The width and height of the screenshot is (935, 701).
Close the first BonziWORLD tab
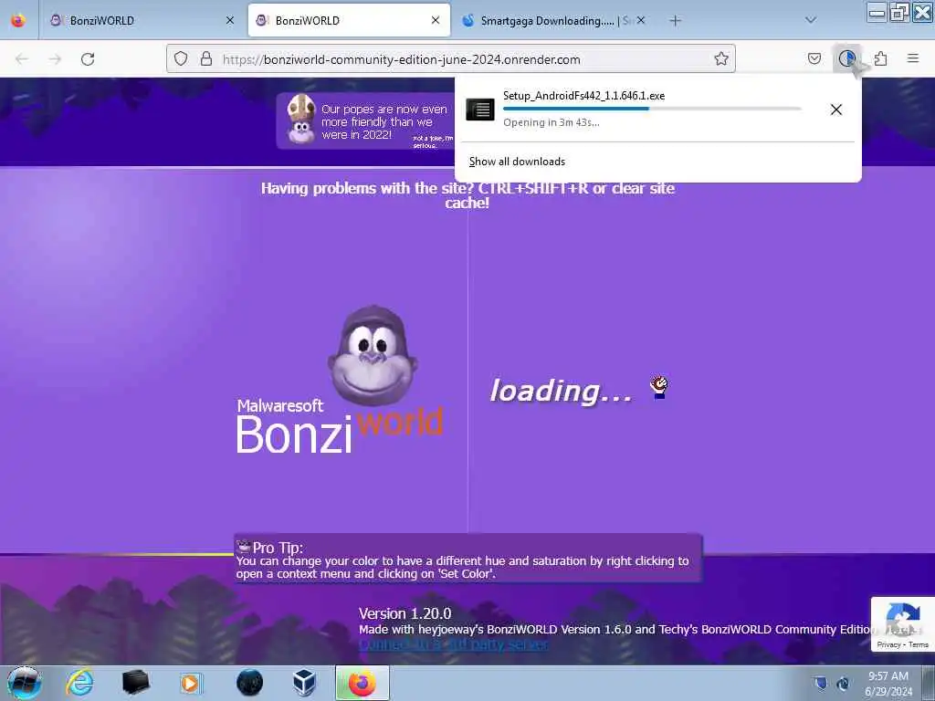tap(230, 20)
